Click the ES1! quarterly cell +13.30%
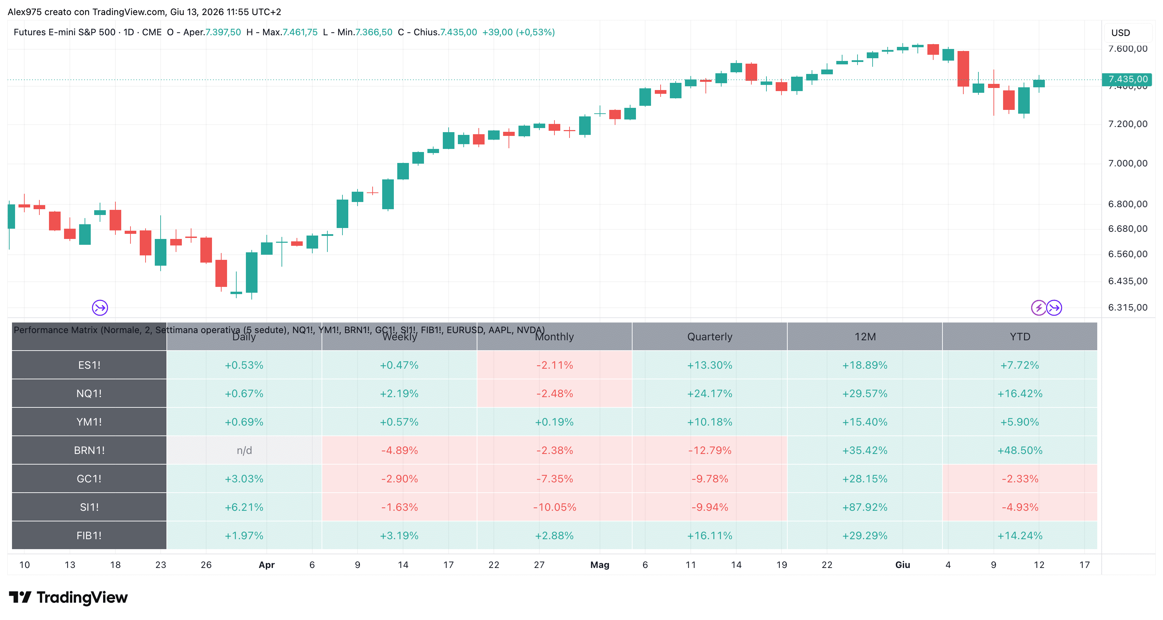This screenshot has width=1163, height=620. (710, 365)
